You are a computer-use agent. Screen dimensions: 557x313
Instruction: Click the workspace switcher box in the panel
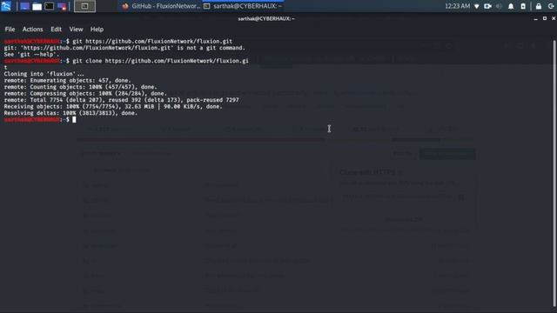pyautogui.click(x=84, y=6)
